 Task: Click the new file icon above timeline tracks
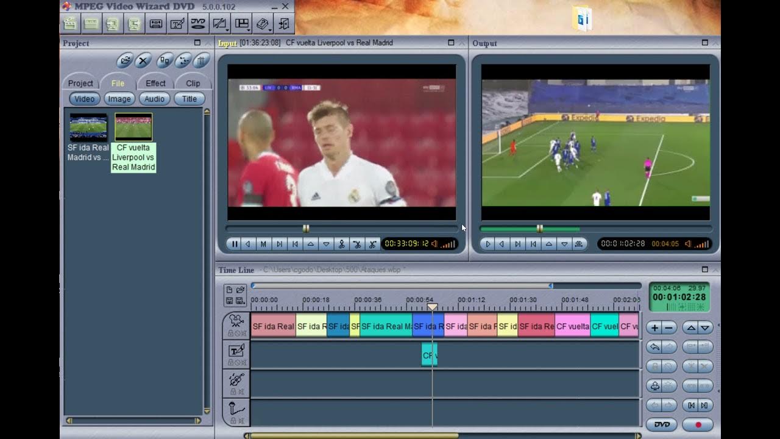click(x=229, y=289)
